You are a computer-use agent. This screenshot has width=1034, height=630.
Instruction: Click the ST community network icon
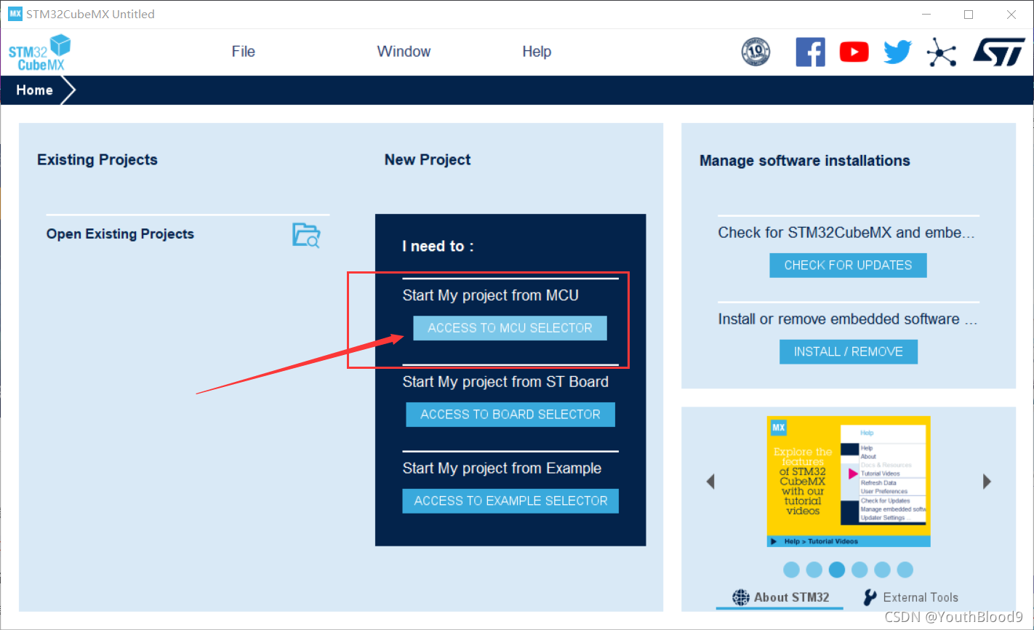click(942, 52)
